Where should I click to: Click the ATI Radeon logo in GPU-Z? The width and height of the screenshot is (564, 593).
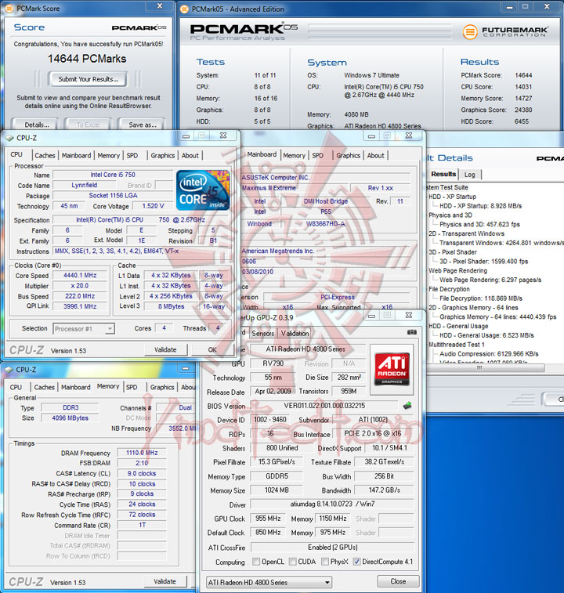(392, 370)
